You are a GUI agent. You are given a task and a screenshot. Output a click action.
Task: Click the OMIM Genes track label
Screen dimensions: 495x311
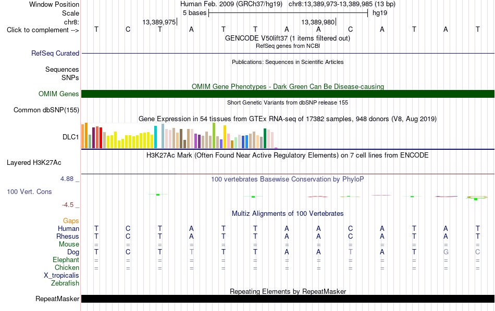click(x=58, y=94)
